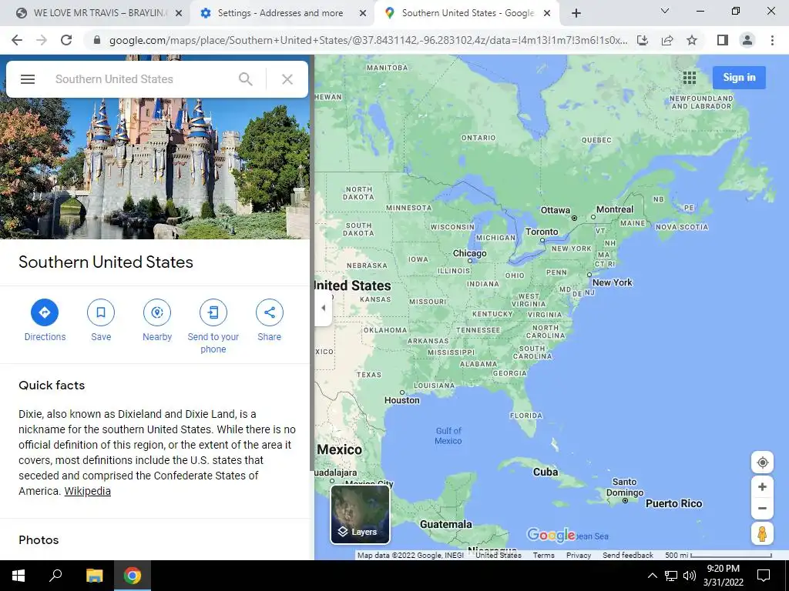Collapse the side panel with arrow

(324, 308)
